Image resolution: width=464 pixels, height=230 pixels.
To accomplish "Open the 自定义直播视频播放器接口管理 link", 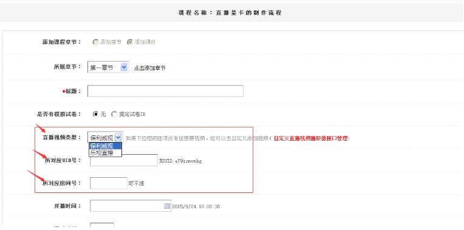I will 310,138.
